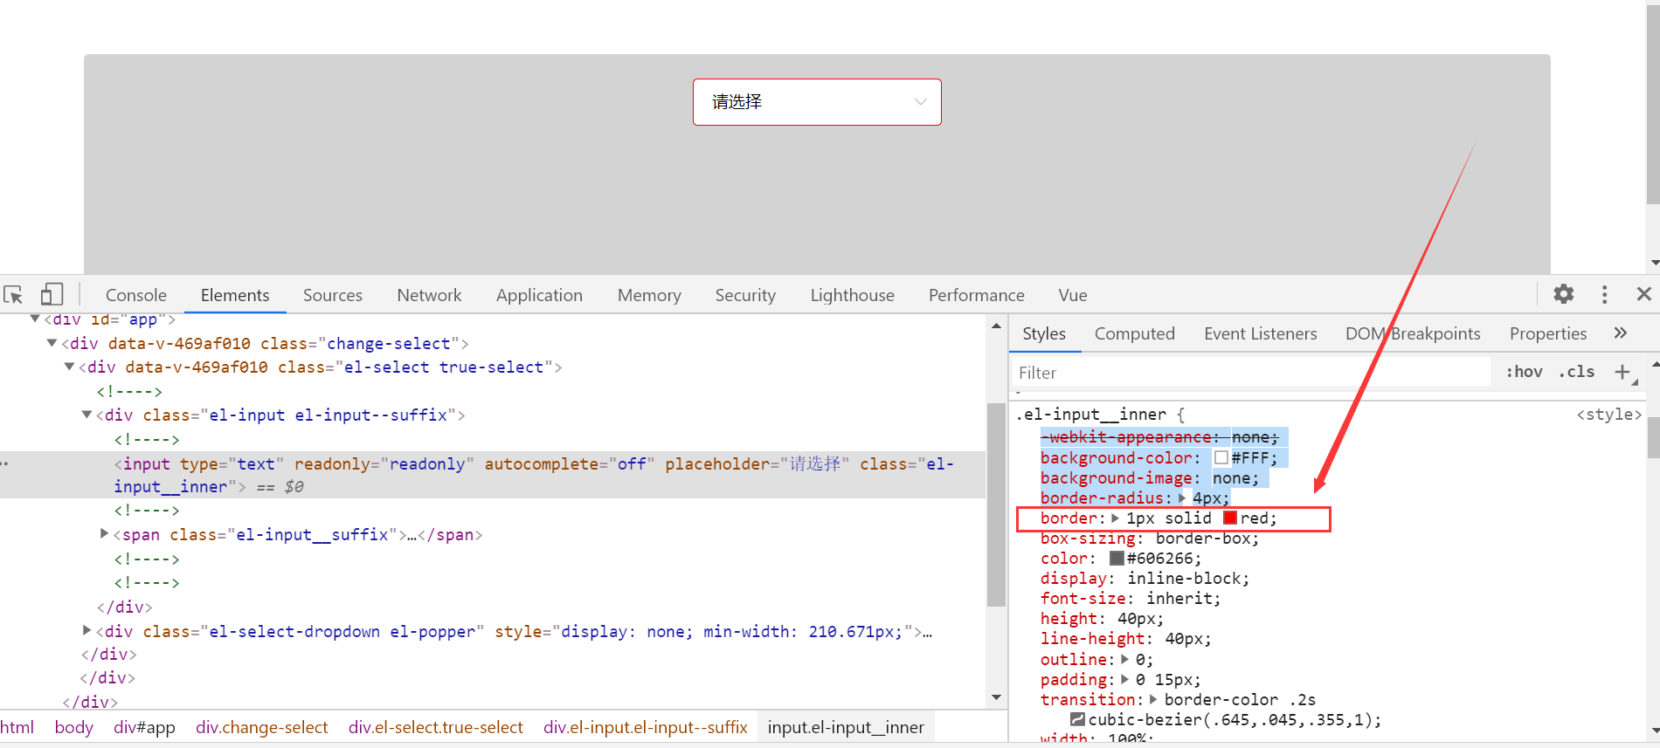
Task: Open the Vue devtools tab
Action: click(1073, 295)
